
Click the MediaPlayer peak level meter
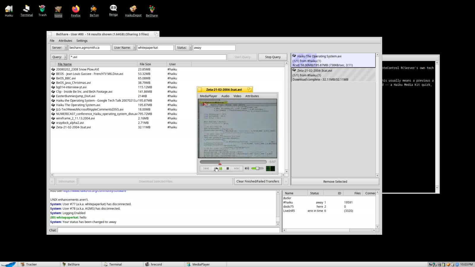pyautogui.click(x=270, y=169)
